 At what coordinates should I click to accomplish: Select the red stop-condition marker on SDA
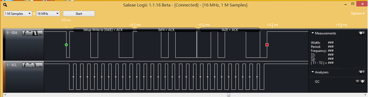click(267, 45)
